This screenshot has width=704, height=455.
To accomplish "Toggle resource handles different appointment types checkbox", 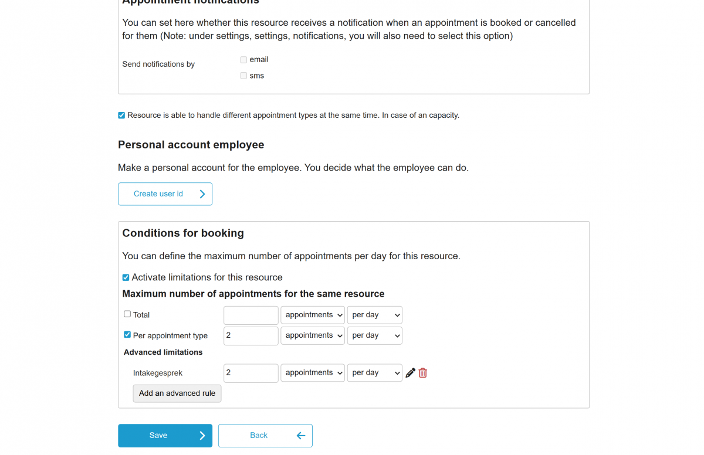I will pos(121,116).
